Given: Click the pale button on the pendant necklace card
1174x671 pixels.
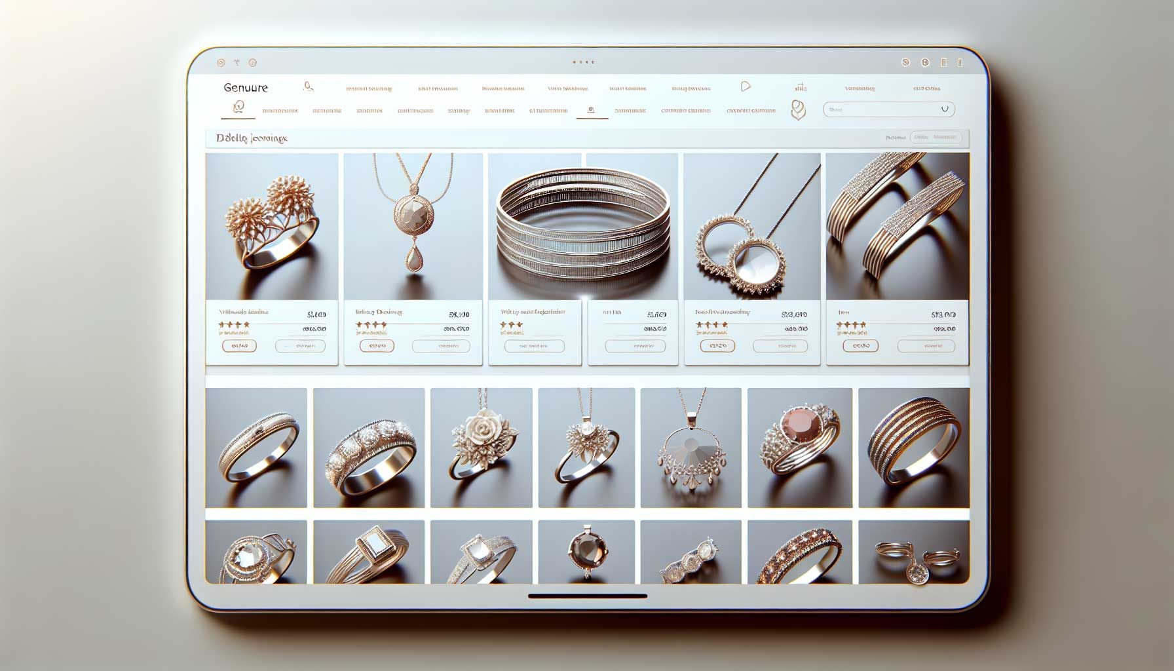Looking at the screenshot, I should [x=441, y=346].
